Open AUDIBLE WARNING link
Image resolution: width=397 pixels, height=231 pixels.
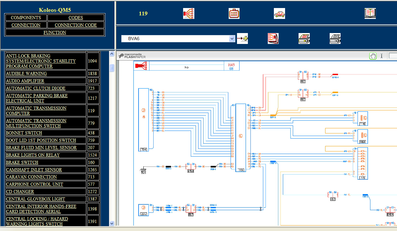26,73
